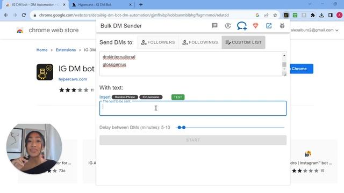Go to Home breadcrumb link
Screen dimensions: 344x193
click(x=42, y=50)
